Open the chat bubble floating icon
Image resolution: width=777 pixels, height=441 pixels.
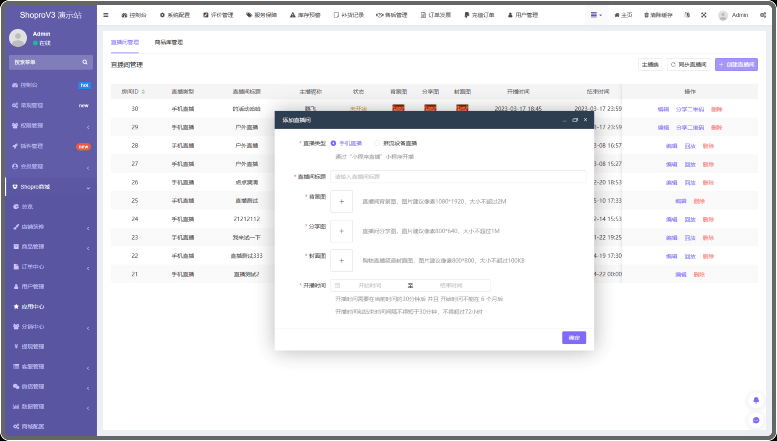pyautogui.click(x=756, y=420)
